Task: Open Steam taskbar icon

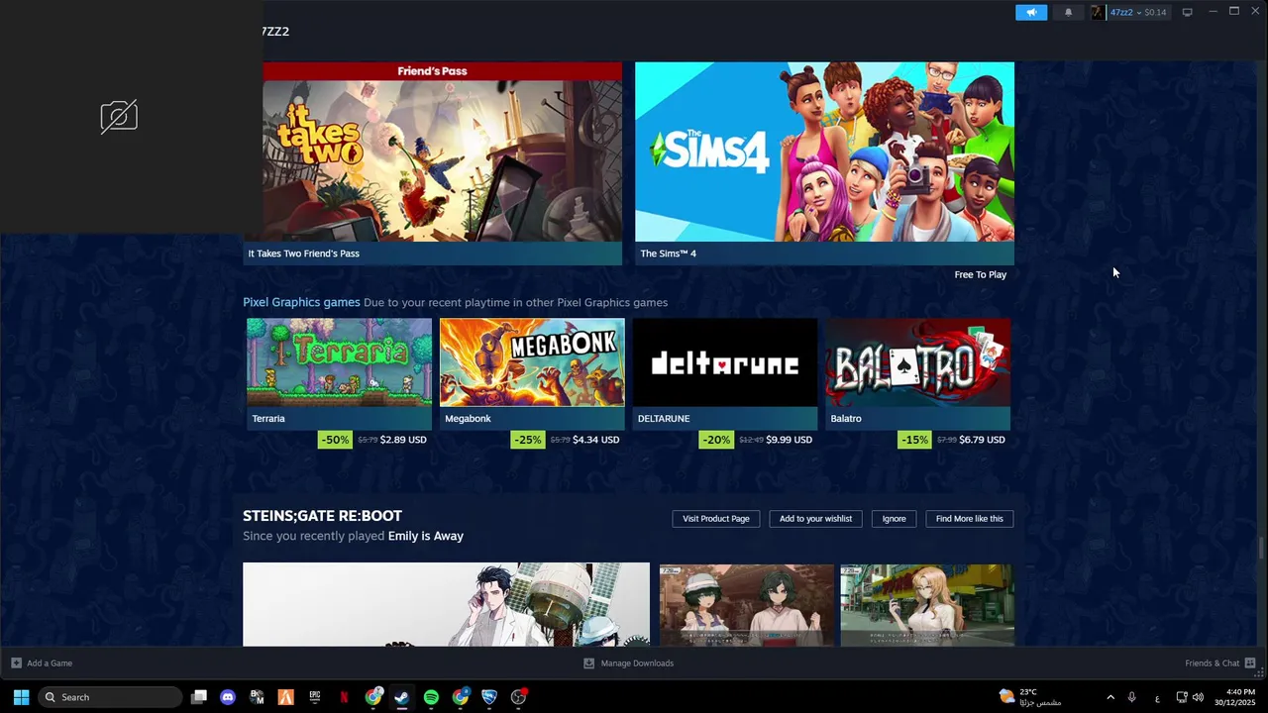Action: (x=402, y=697)
